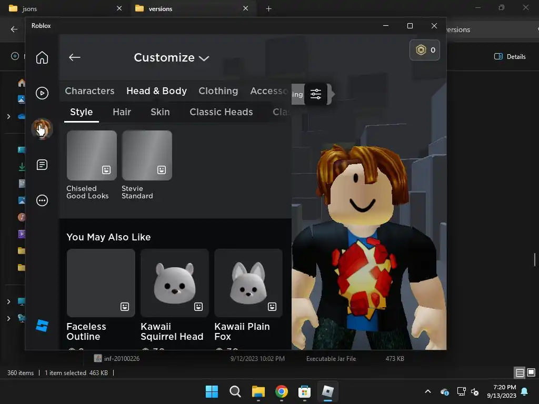
Task: Show hidden system tray icons
Action: tap(427, 391)
